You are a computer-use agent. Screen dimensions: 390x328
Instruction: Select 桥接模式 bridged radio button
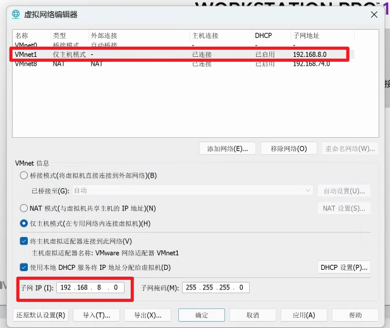coord(23,175)
